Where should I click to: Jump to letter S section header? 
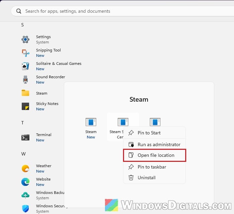pyautogui.click(x=22, y=25)
